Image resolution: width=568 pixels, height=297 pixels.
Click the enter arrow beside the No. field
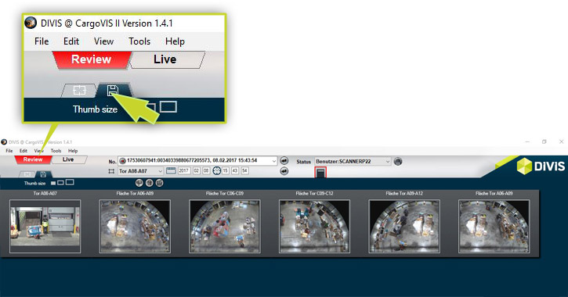[284, 161]
